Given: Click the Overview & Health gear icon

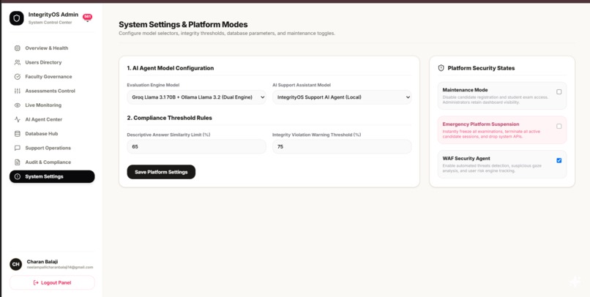Looking at the screenshot, I should [18, 48].
